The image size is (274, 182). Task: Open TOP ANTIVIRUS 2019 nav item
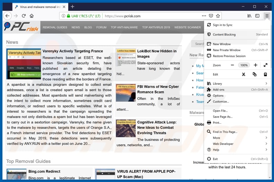pos(156,27)
